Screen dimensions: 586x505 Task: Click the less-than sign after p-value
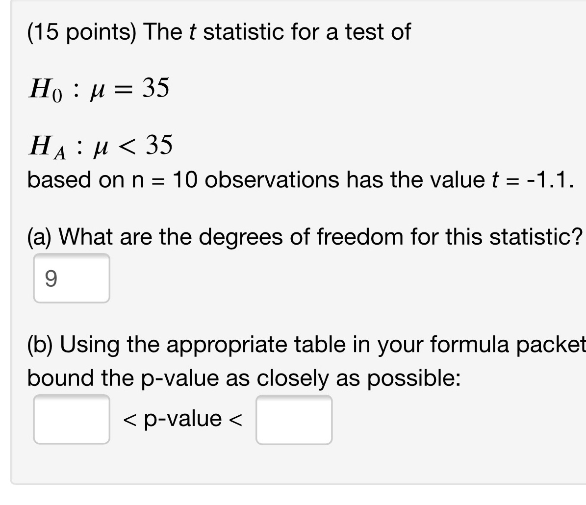pyautogui.click(x=236, y=419)
